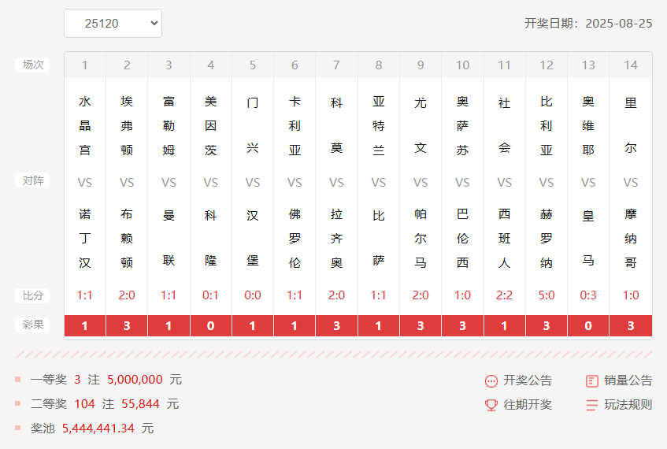Click the 彩果 row label
Screen dimensions: 667x449
point(32,325)
